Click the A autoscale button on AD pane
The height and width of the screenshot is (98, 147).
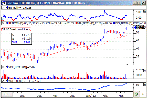(x=145, y=84)
